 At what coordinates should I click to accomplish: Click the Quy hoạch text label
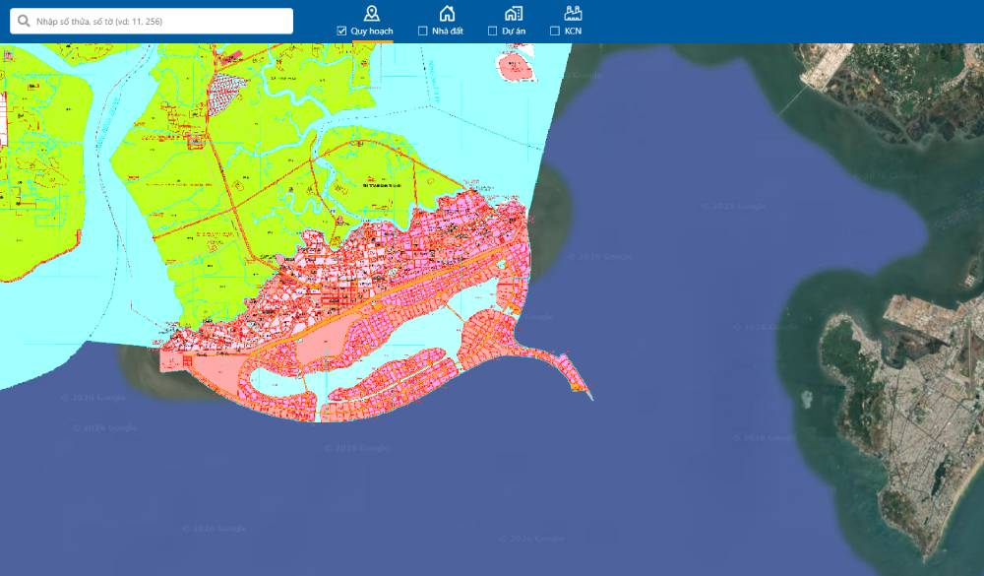[372, 32]
